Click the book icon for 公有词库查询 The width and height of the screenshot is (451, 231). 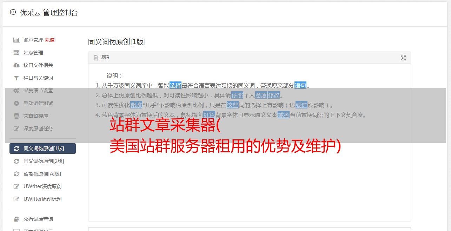tap(16, 219)
